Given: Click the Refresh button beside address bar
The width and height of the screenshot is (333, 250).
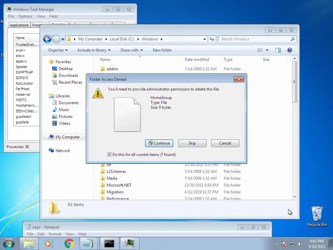Looking at the screenshot, I should click(x=212, y=39).
